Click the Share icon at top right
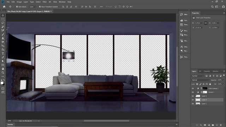The width and height of the screenshot is (226, 127). point(224,7)
